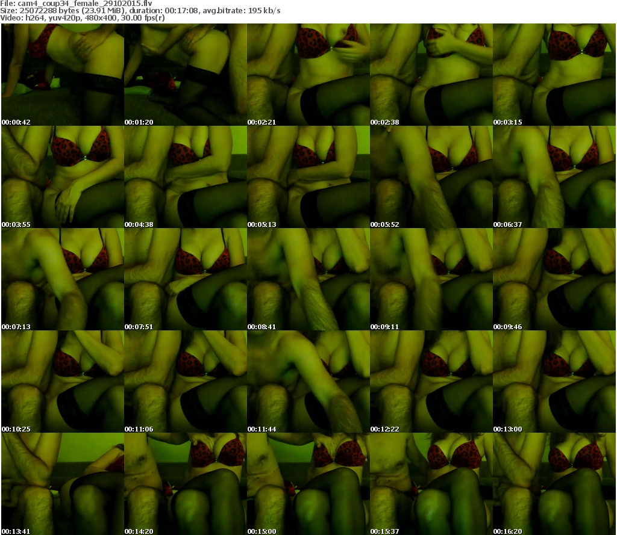Viewport: 617px width, 535px height.
Task: Choose the frame stamped 00:15:37
Action: pos(431,484)
